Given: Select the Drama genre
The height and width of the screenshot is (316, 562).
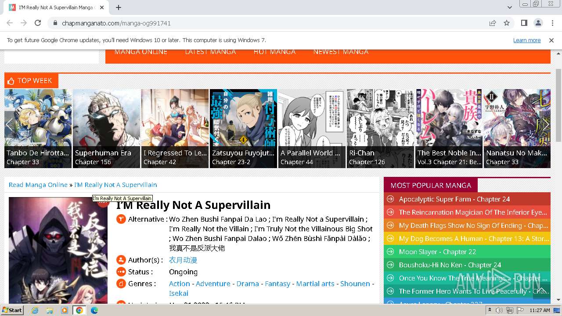Looking at the screenshot, I should pos(248,284).
